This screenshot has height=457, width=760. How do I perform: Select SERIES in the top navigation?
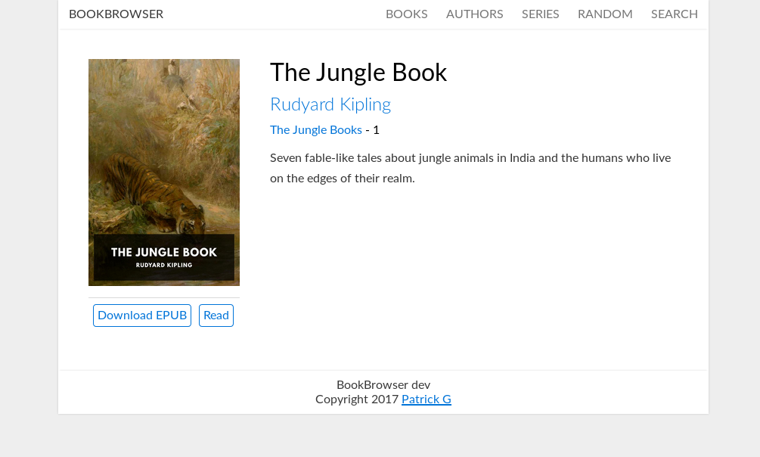coord(540,14)
